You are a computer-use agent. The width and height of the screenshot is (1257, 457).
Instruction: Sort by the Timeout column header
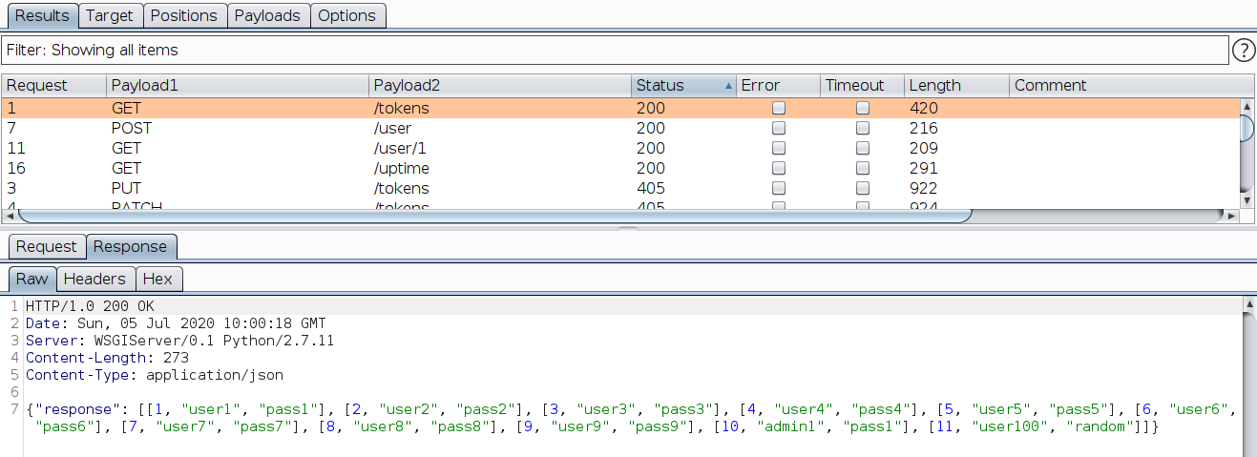pos(862,85)
